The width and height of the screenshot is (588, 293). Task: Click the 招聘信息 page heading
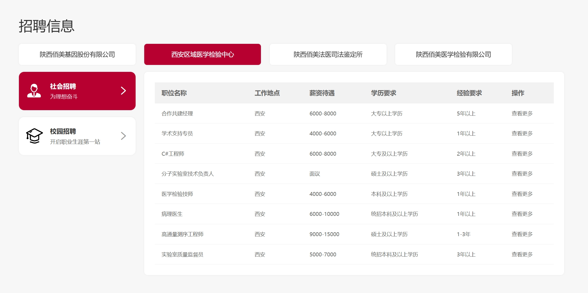tap(47, 26)
